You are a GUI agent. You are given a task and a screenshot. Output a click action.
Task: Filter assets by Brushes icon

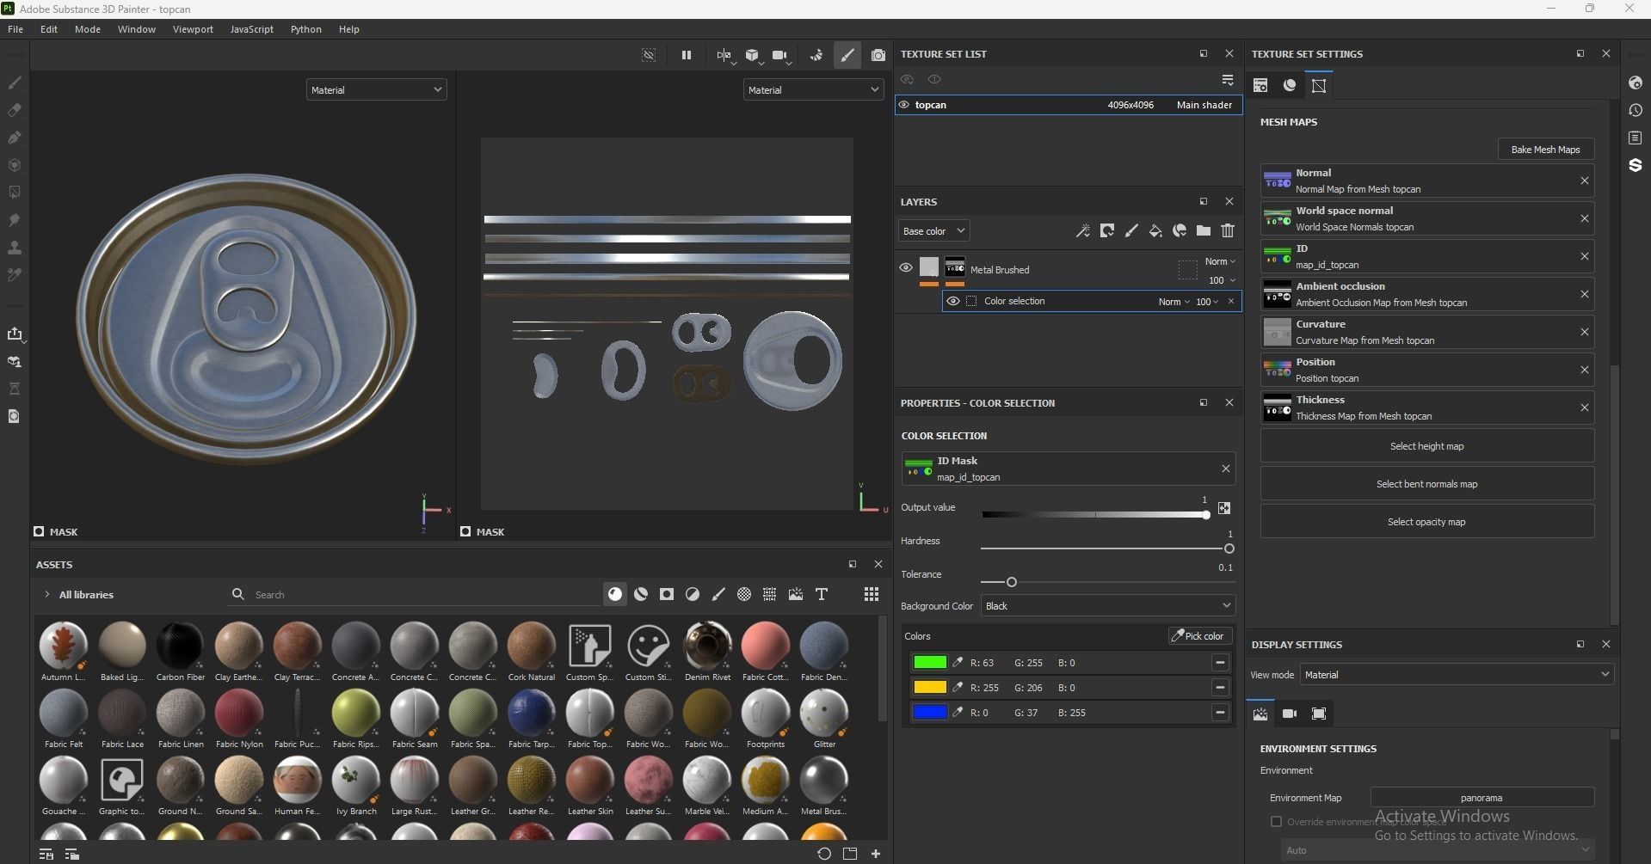718,594
